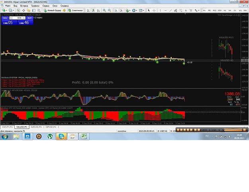Switch chart to candlestick mode
The height and width of the screenshot is (192, 249).
(x=93, y=10)
